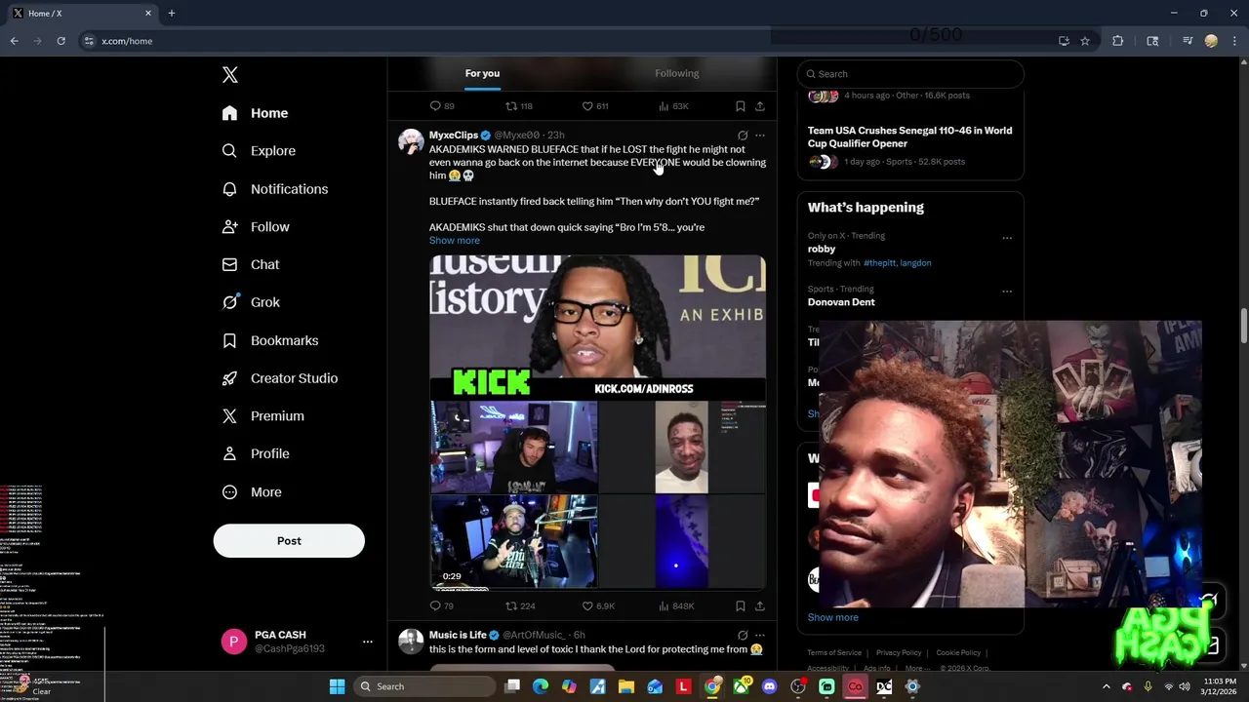Viewport: 1249px width, 702px height.
Task: Like the MyxeClips post with 6.9K likes
Action: coord(598,605)
